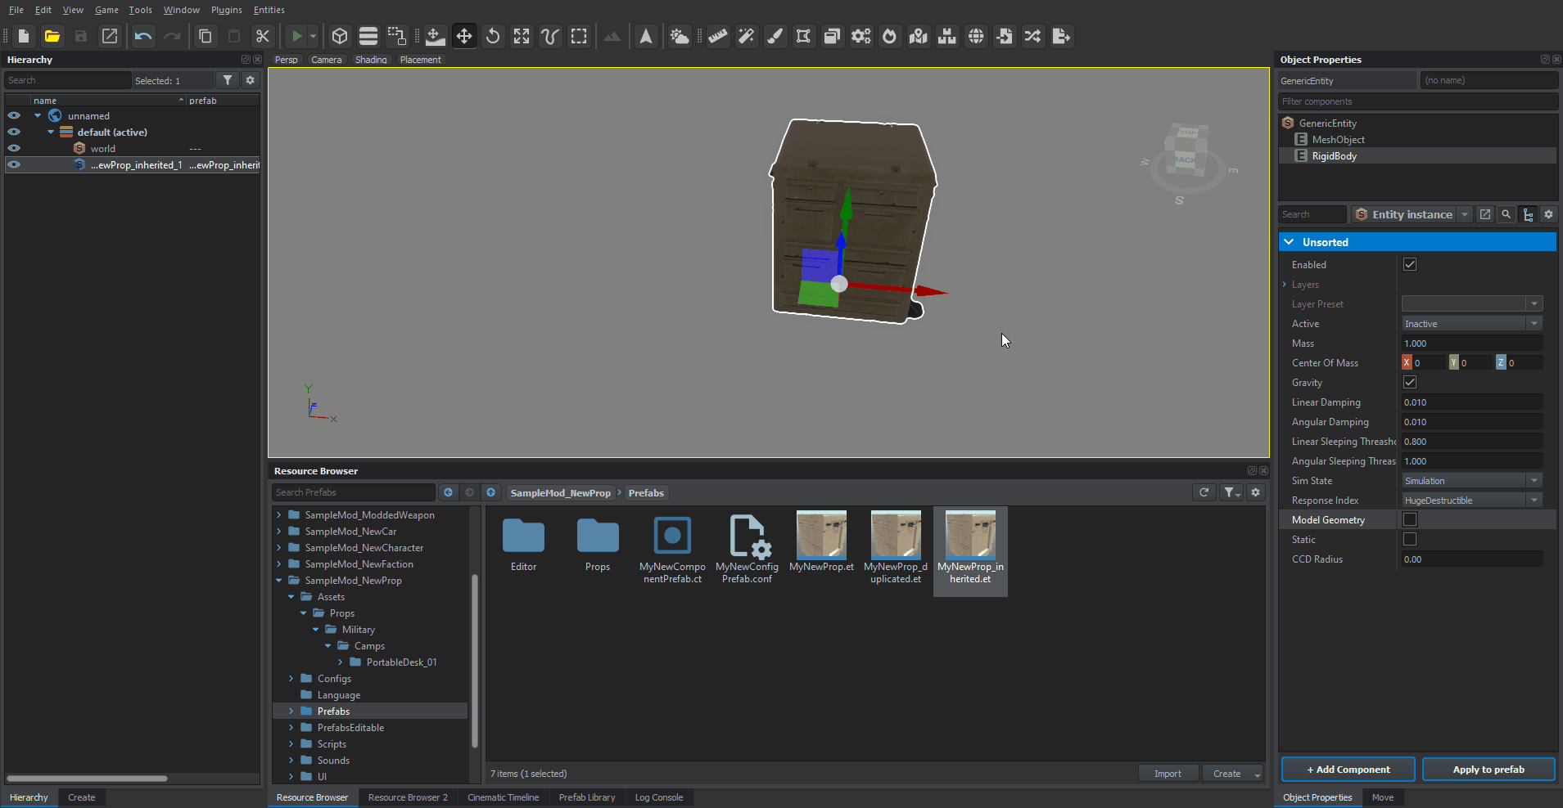Select the Move gizmo tool
Screen dimensions: 1563x808
[464, 36]
